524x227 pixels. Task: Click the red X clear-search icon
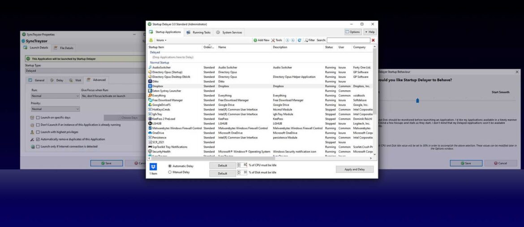coord(373,40)
